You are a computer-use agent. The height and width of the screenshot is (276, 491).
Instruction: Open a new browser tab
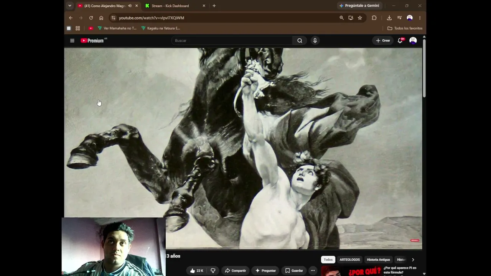[x=214, y=6]
